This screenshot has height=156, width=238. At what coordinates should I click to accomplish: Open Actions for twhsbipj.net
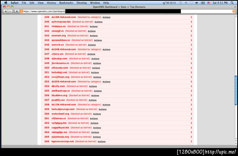point(95,72)
